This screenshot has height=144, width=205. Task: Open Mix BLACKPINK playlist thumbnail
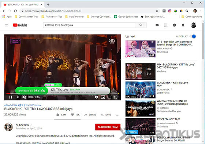pyautogui.click(x=141, y=71)
